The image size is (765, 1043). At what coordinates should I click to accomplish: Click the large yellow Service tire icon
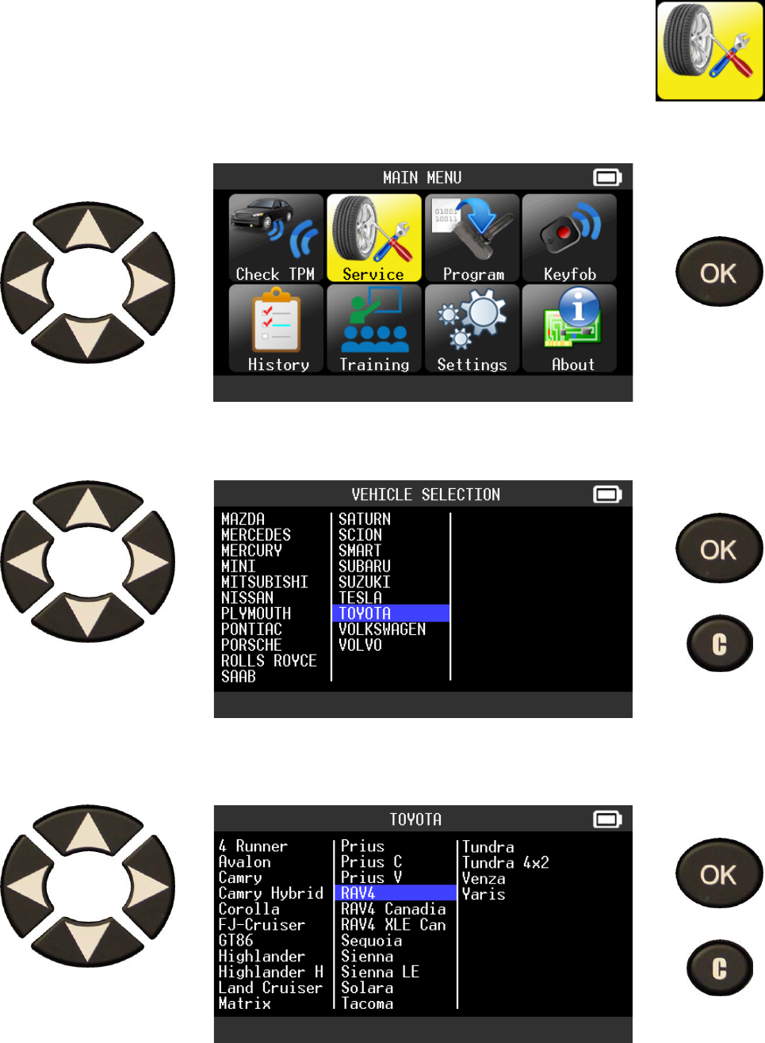(710, 51)
